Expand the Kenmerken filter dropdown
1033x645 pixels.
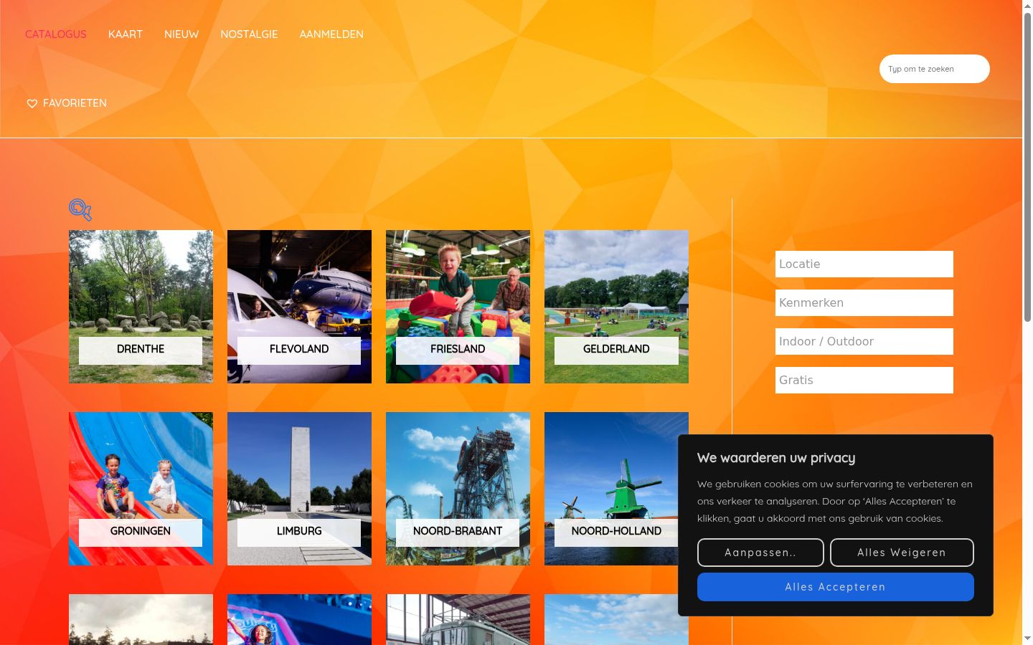point(864,302)
